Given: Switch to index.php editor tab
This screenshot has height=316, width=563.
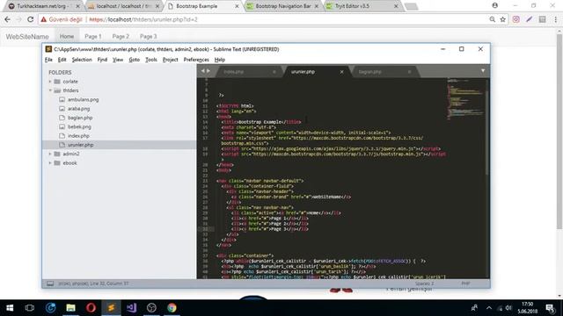Looking at the screenshot, I should point(233,72).
